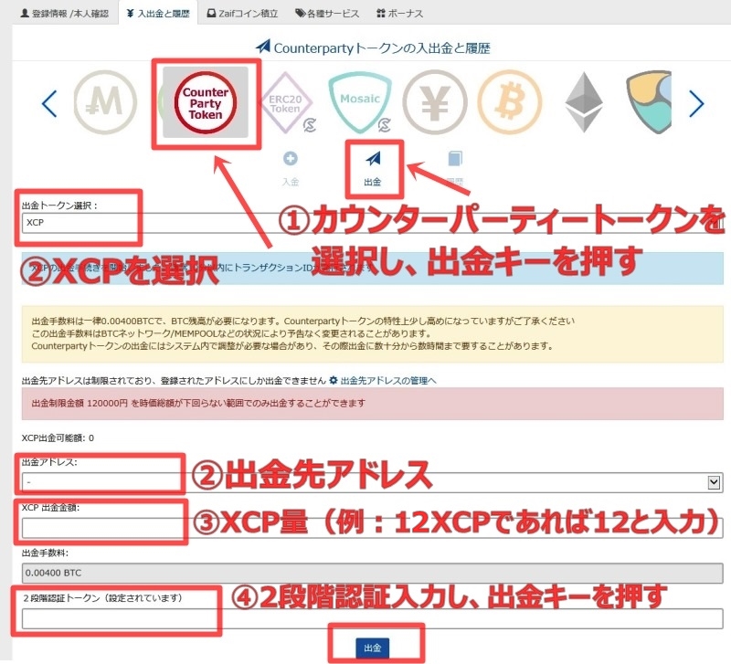Click the Counterpartyトークンの入出金と履歴 heading
The image size is (731, 664).
tap(373, 47)
